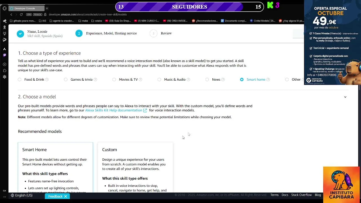Open the CREA IMÁGE... YouTube bookmark
This screenshot has width=361, height=203.
click(x=175, y=21)
